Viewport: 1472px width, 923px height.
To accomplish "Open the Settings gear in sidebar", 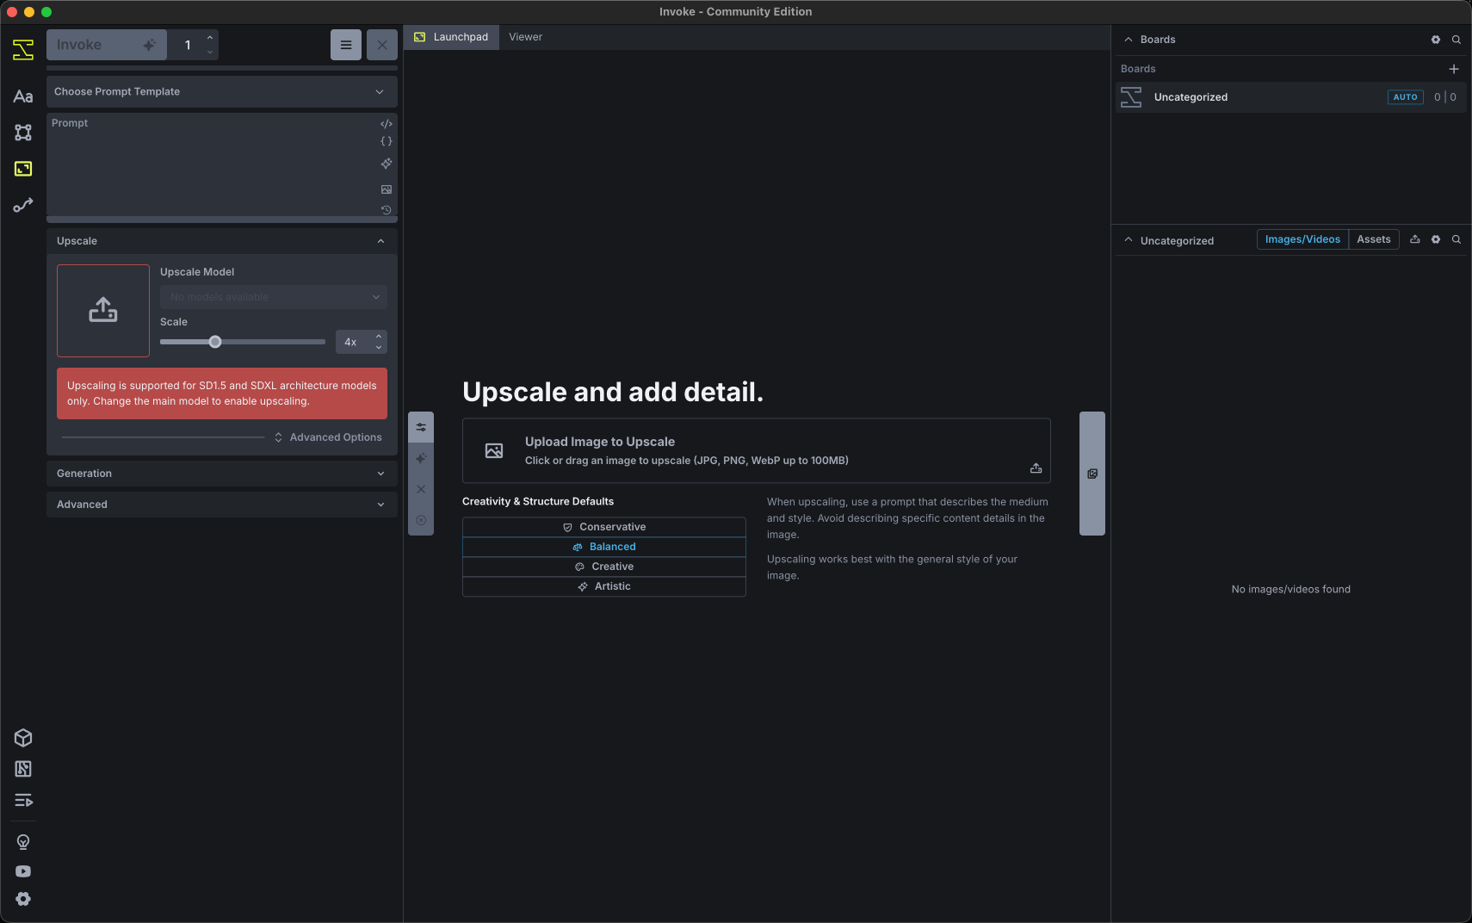I will point(23,899).
